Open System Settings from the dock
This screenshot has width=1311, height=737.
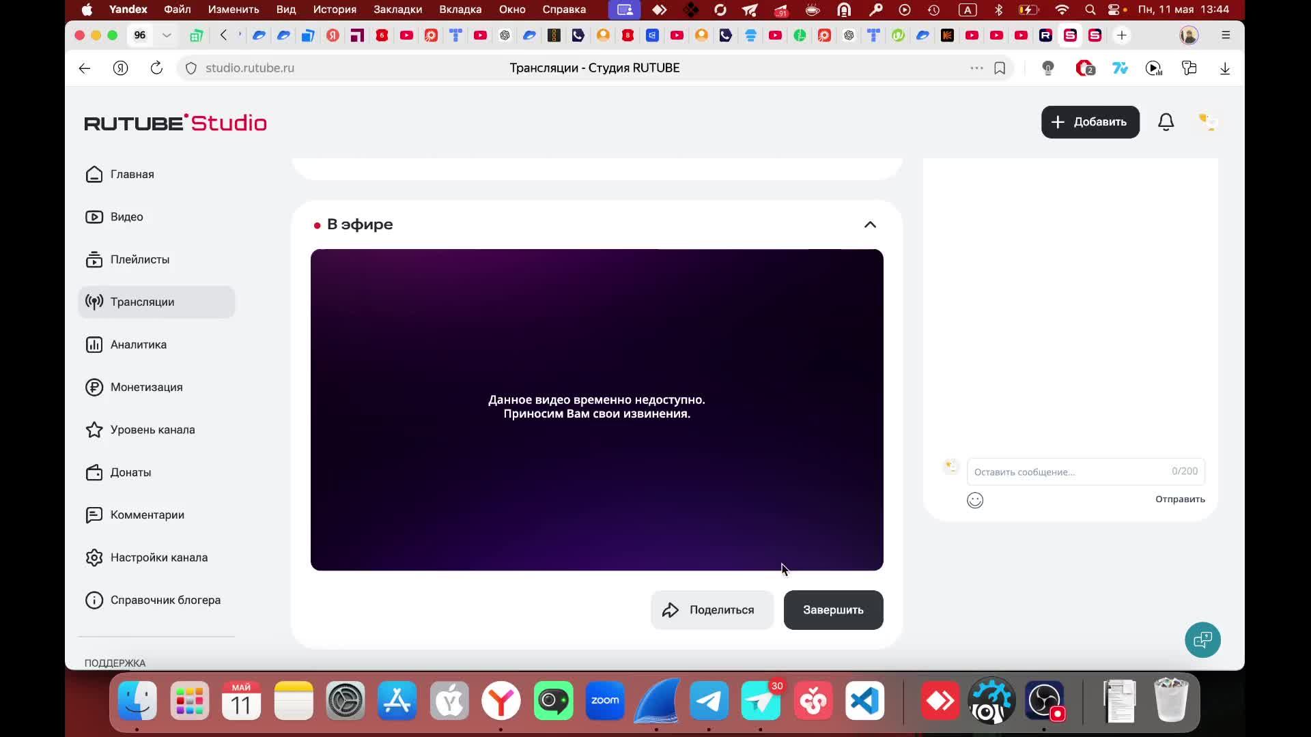coord(346,701)
